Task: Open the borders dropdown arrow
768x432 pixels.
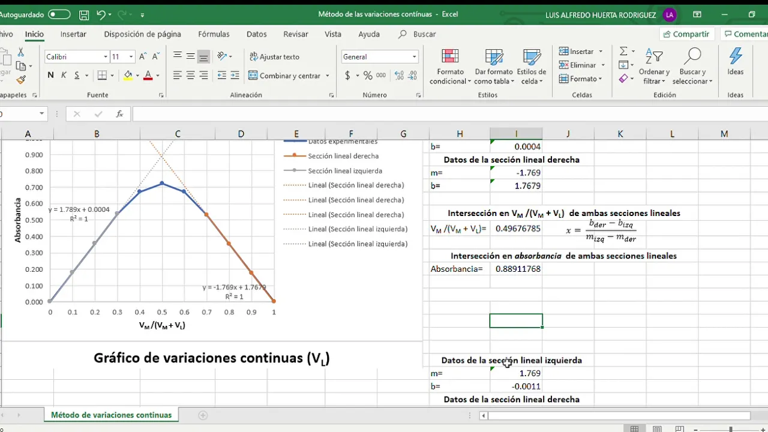Action: 113,76
